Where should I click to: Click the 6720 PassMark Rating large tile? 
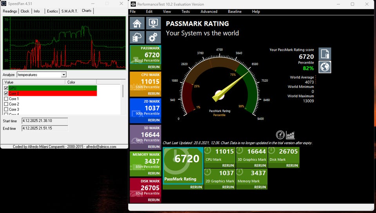183,166
